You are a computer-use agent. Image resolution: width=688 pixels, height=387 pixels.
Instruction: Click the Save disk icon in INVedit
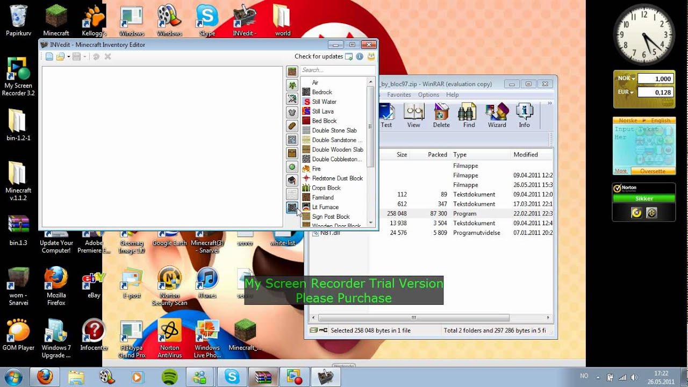[76, 56]
